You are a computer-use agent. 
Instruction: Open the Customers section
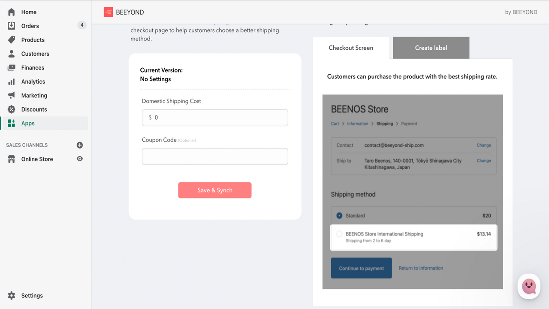(x=35, y=53)
